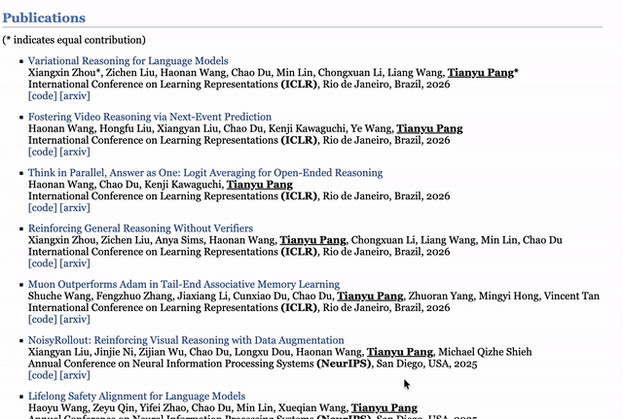Open arxiv link for Think in Parallel paper
The width and height of the screenshot is (623, 419).
coord(75,208)
